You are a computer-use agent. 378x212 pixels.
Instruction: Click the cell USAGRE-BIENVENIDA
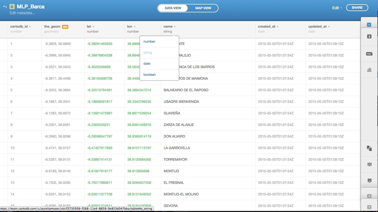click(181, 102)
